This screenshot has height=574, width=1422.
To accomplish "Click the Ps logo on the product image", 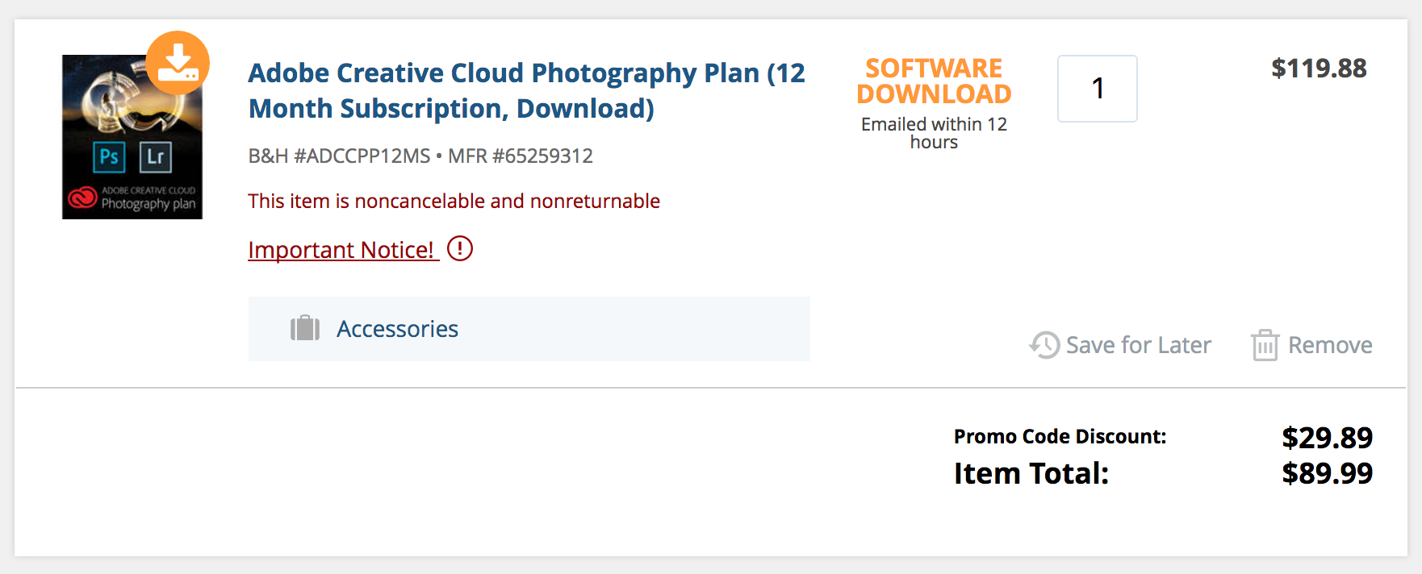I will click(110, 158).
